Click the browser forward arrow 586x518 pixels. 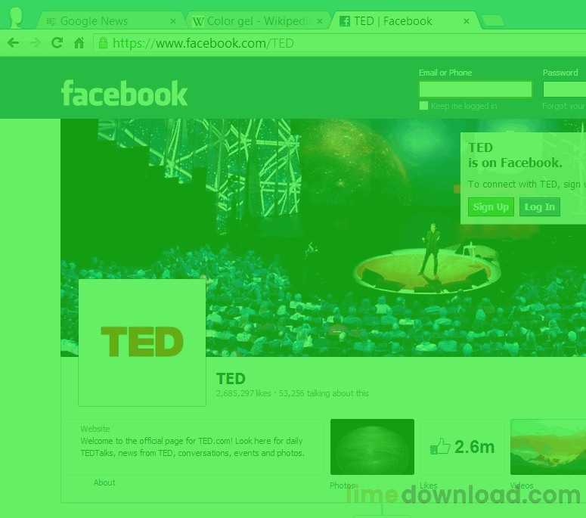[35, 43]
